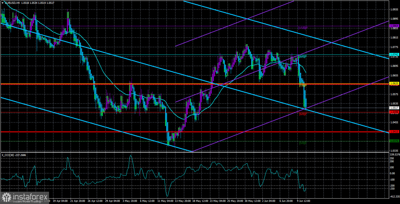Click the [8/8]P Murray level label

303,57
